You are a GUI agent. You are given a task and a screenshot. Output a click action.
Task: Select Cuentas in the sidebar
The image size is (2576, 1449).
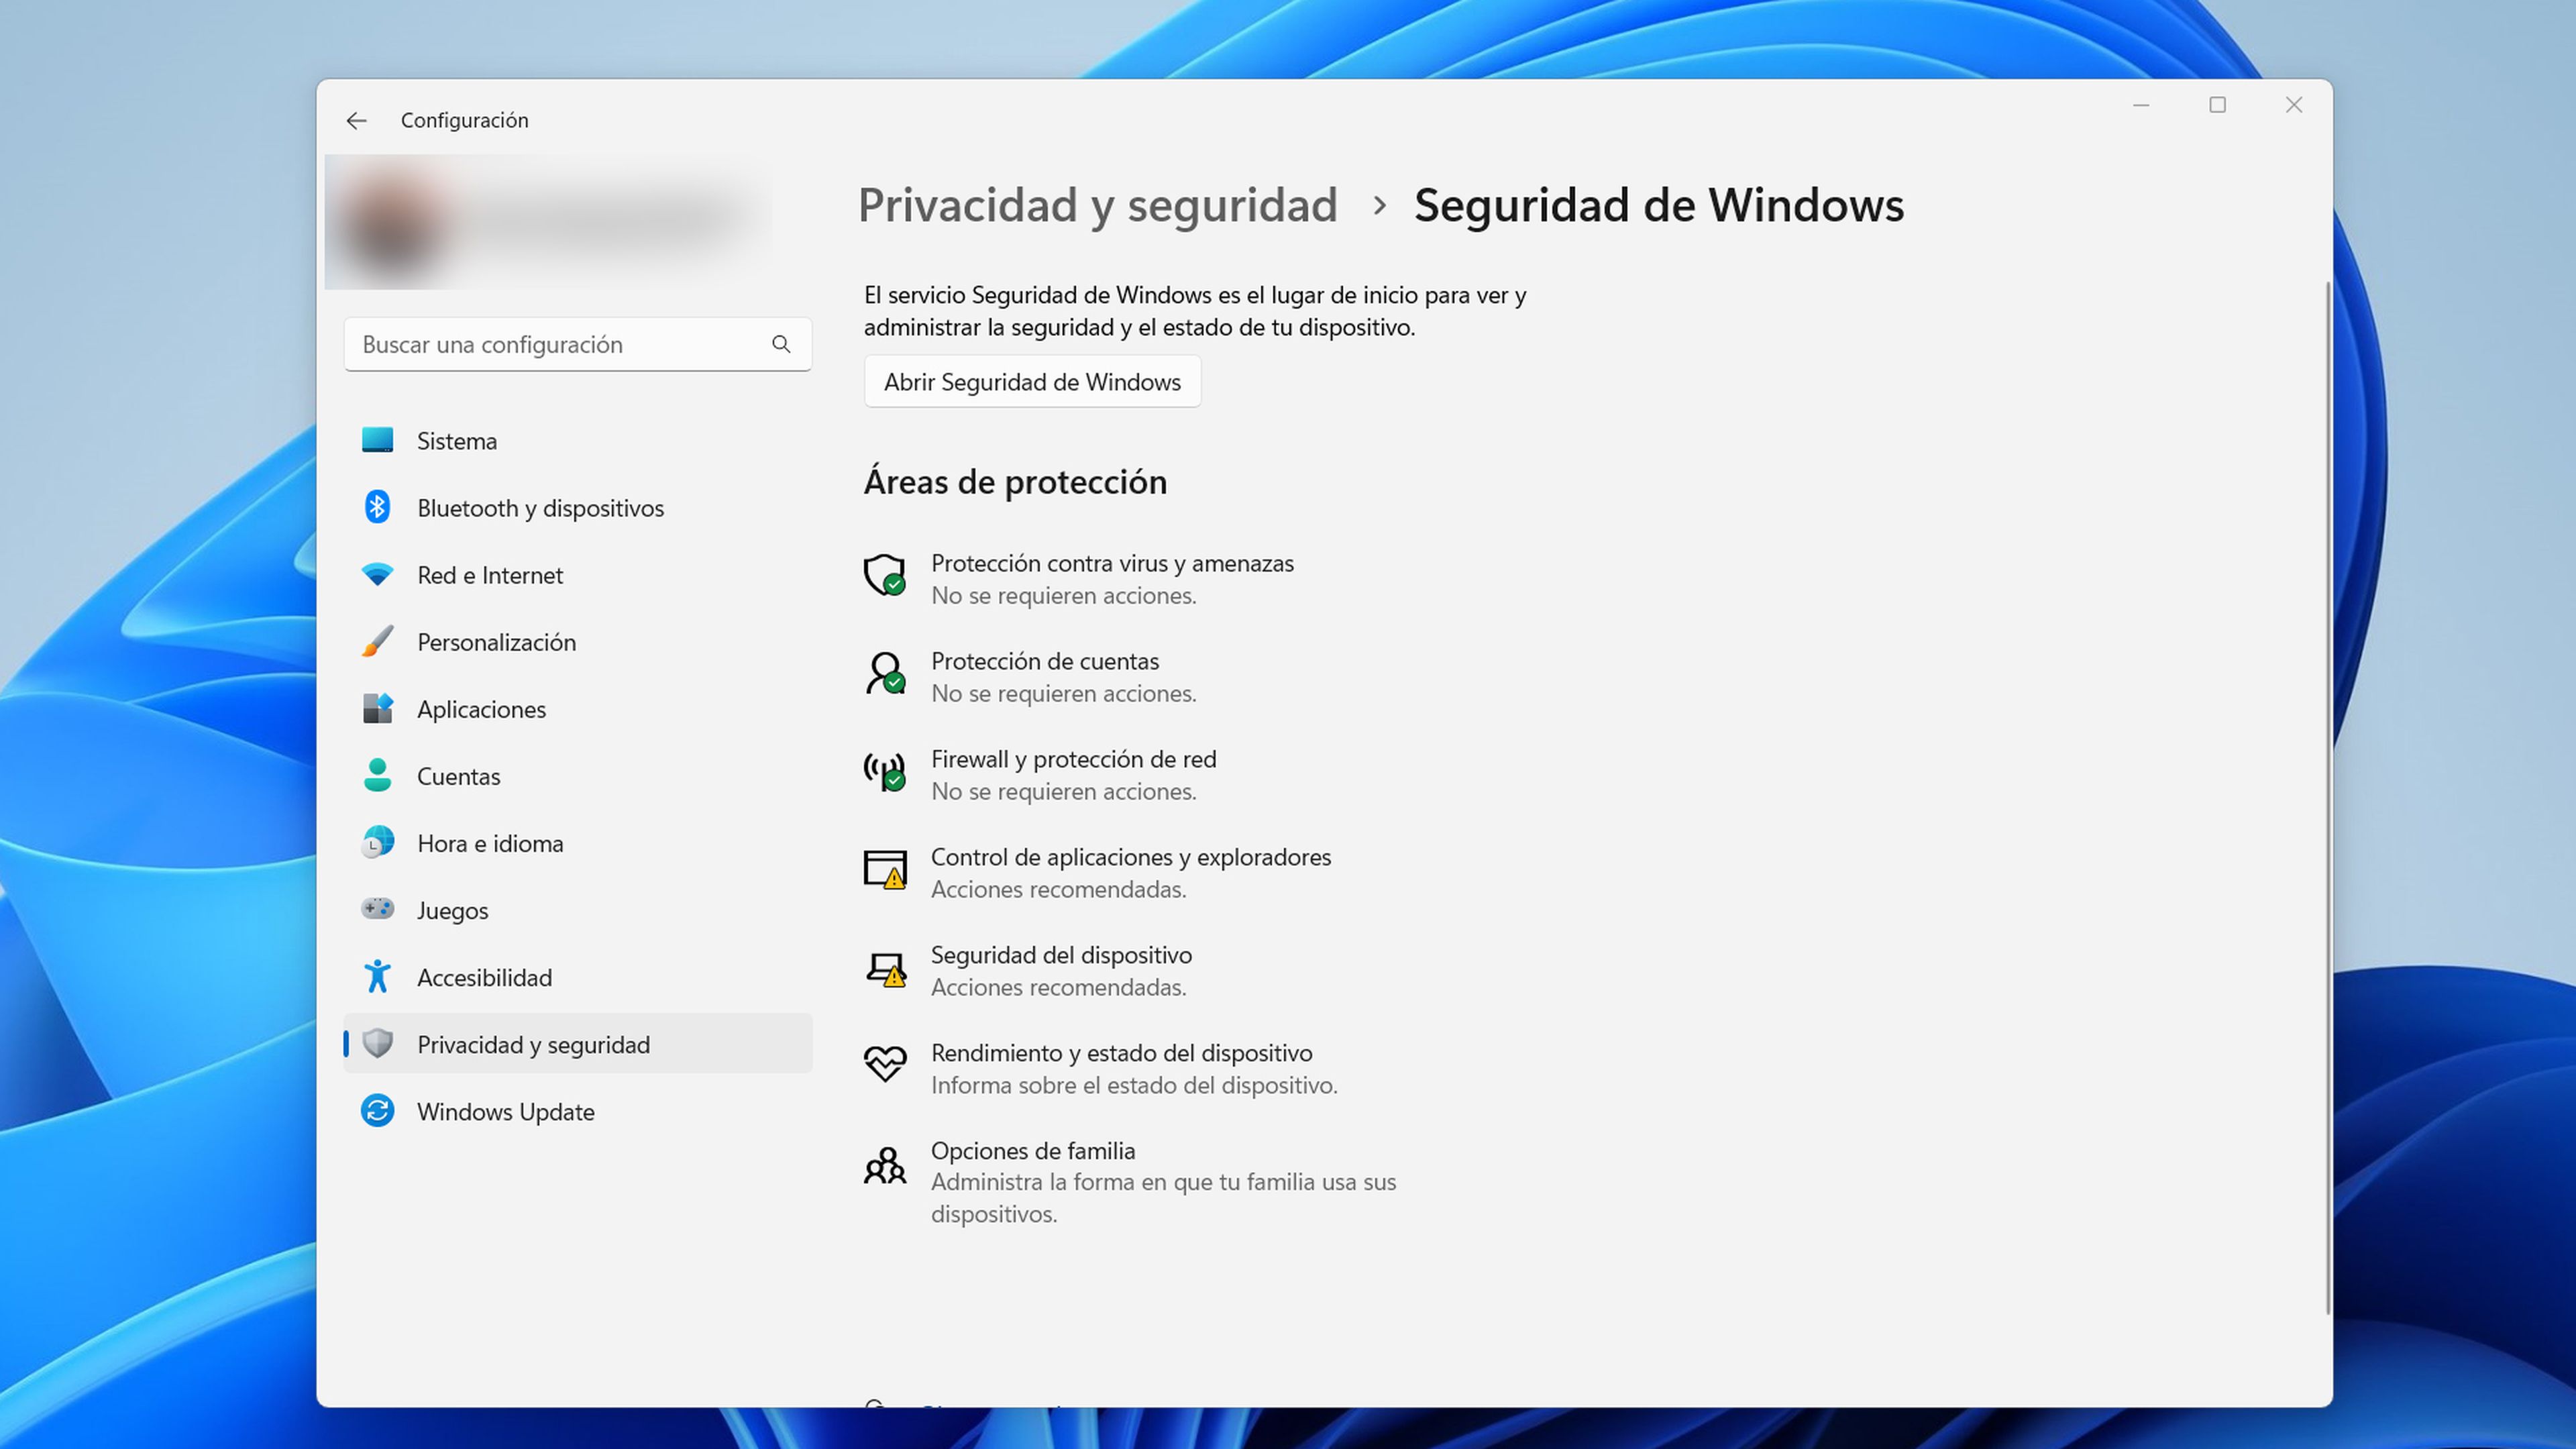pos(577,776)
